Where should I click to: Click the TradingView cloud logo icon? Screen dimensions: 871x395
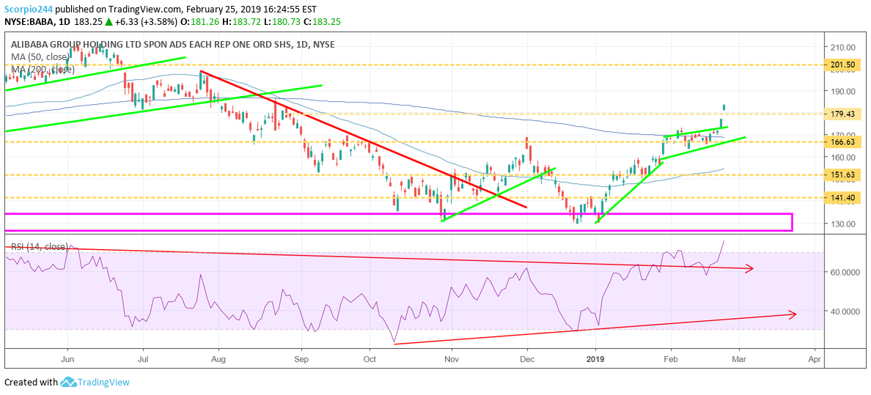click(67, 383)
